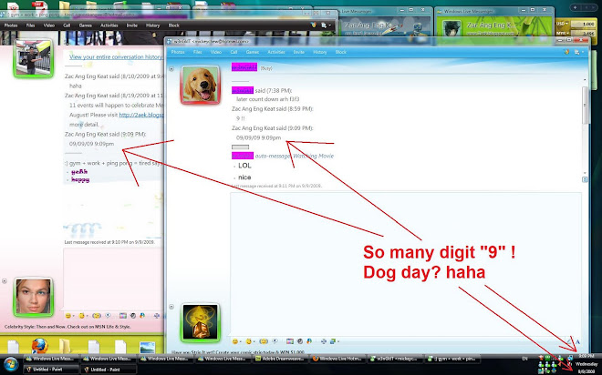Click the color scheme brush icon in black-toolbar chat
Image resolution: width=602 pixels, height=375 pixels.
pyautogui.click(x=314, y=25)
